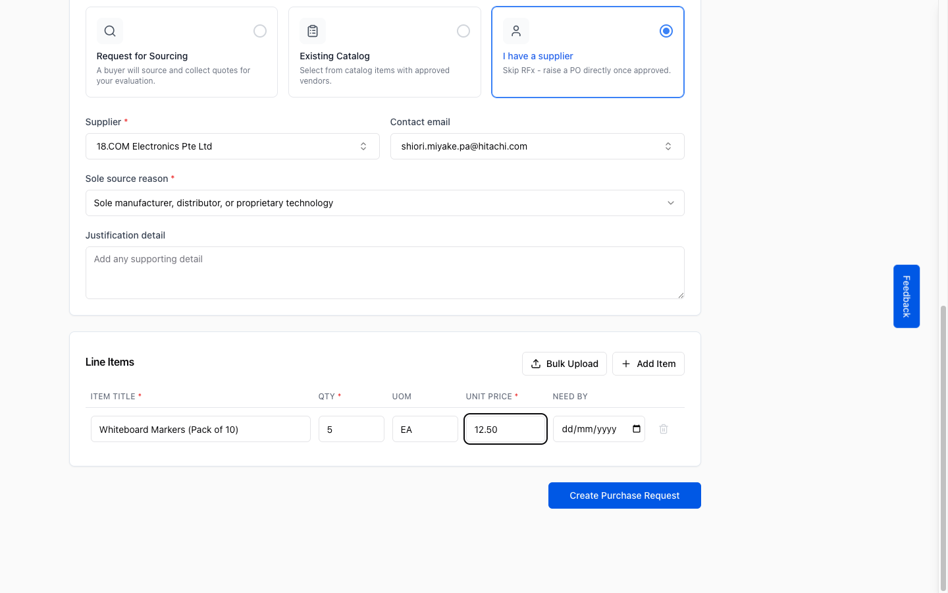
Task: Open the Sole source reason dropdown
Action: 385,203
